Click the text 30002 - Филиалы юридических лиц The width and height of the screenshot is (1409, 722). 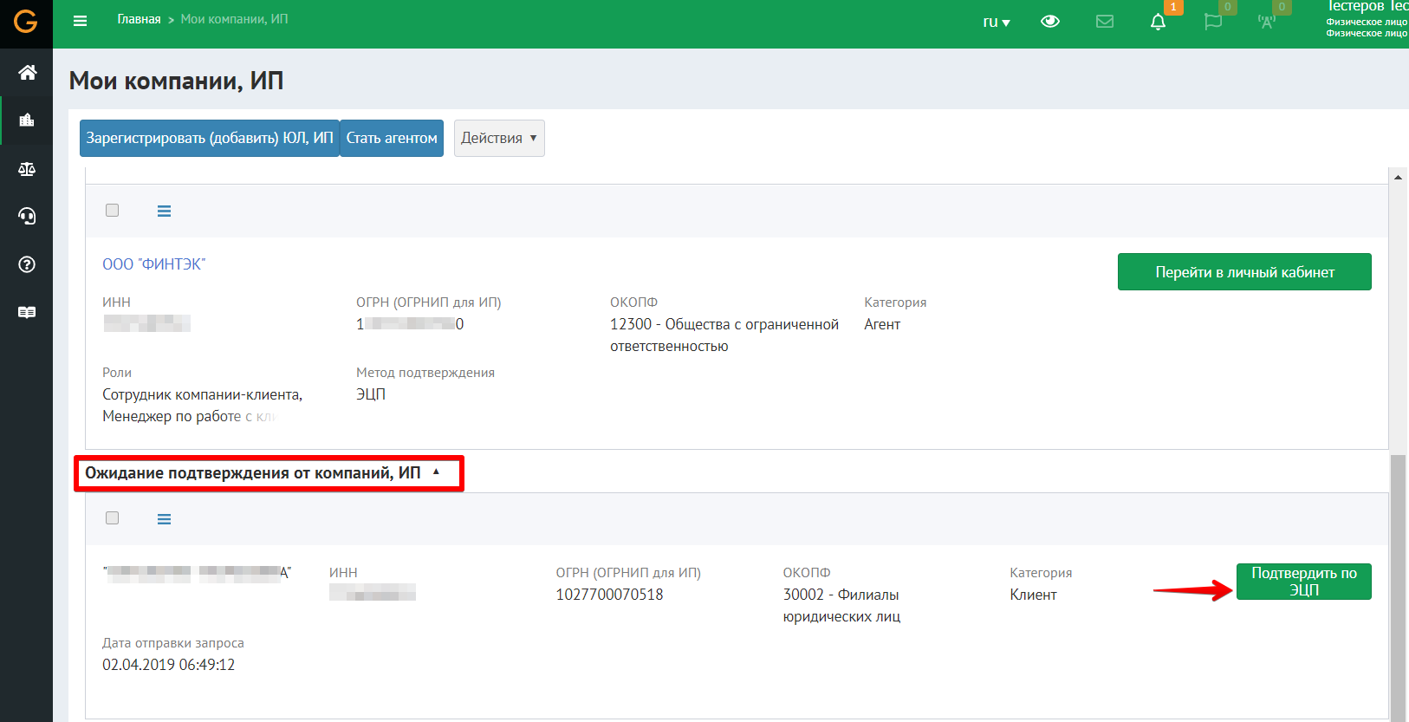[841, 606]
